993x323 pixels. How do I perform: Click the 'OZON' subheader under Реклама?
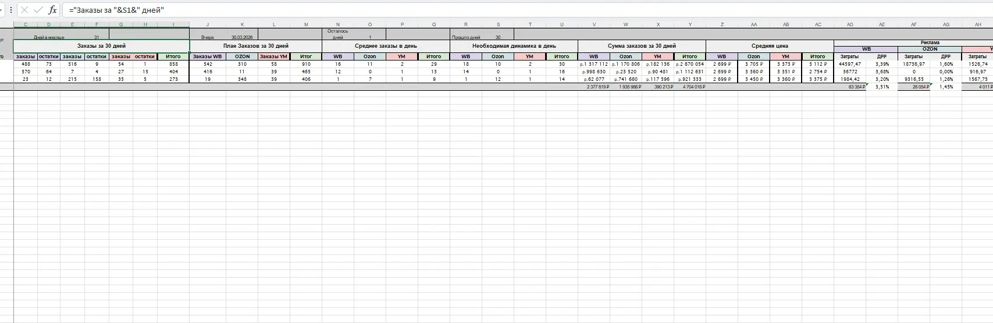[x=930, y=49]
